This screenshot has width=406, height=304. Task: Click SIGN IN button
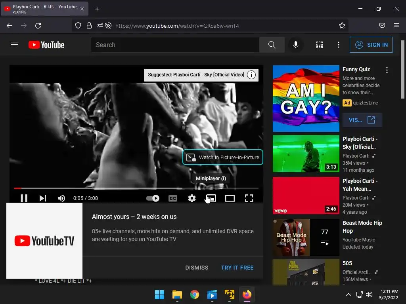point(371,45)
